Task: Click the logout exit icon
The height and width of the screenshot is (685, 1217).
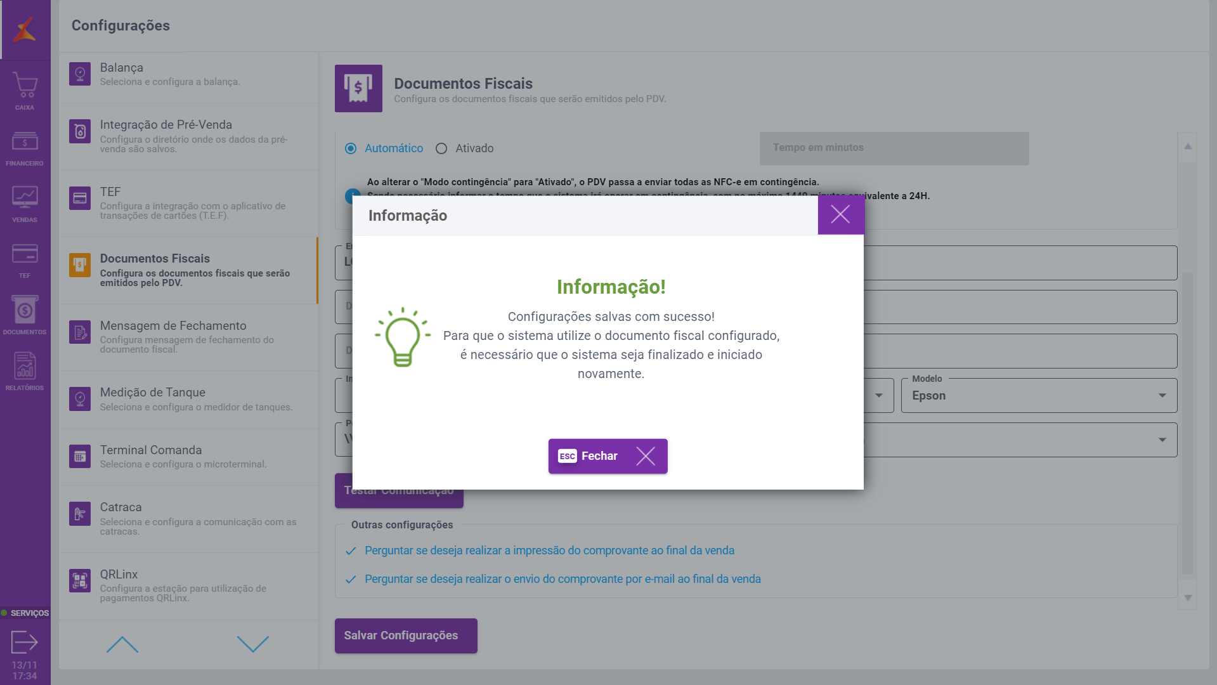Action: point(25,642)
